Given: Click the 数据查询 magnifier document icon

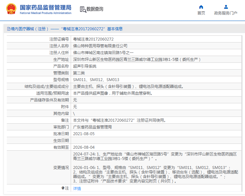Looking at the screenshot, I should click(x=83, y=9).
